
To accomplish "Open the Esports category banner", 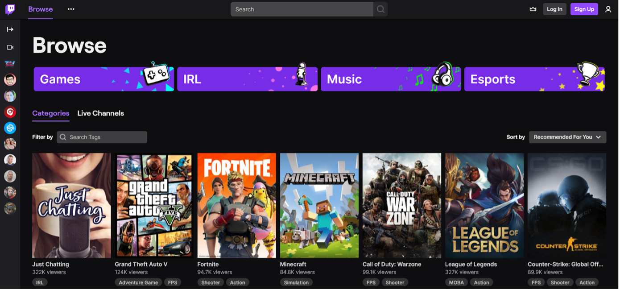I will pos(534,79).
